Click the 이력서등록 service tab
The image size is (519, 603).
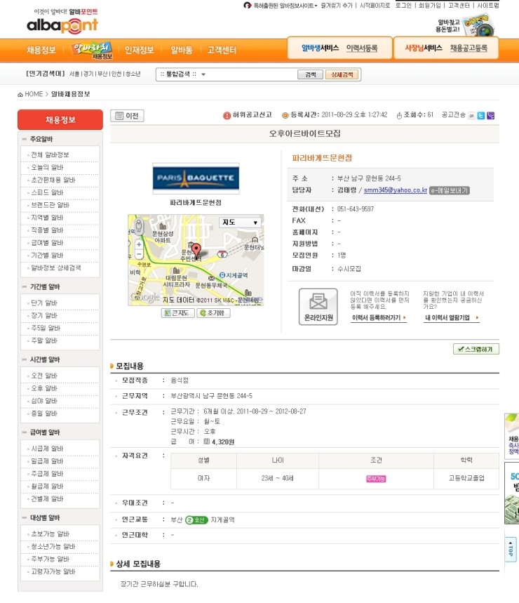[x=361, y=48]
